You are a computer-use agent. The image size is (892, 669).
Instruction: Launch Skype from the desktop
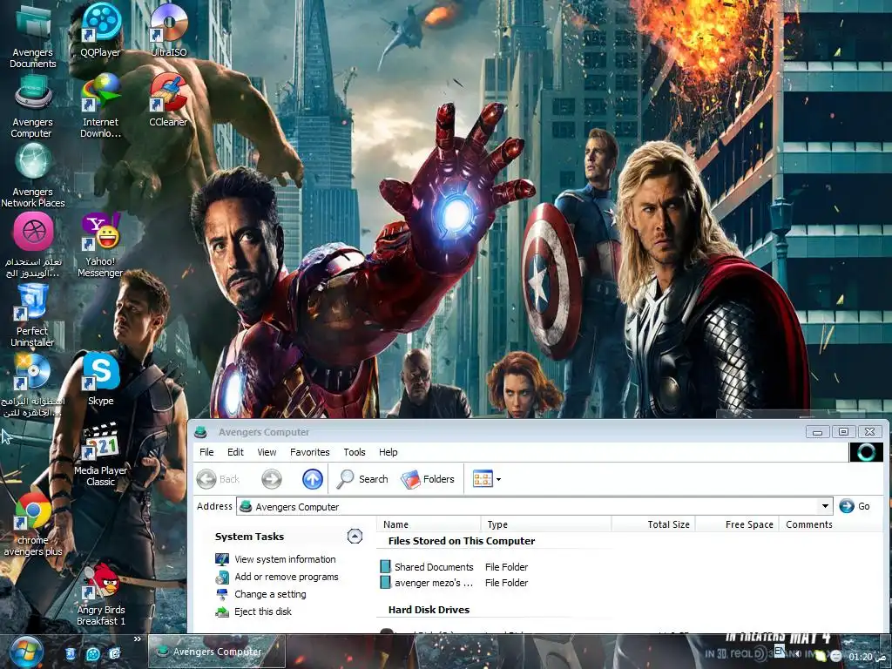click(x=101, y=379)
